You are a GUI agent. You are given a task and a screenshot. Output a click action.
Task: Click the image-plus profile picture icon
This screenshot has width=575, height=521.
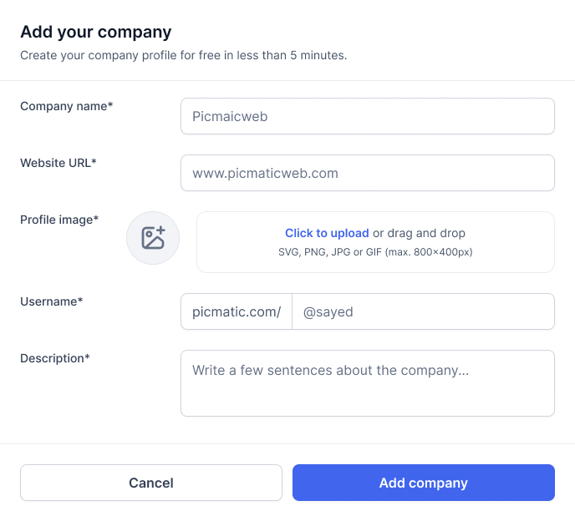click(153, 238)
